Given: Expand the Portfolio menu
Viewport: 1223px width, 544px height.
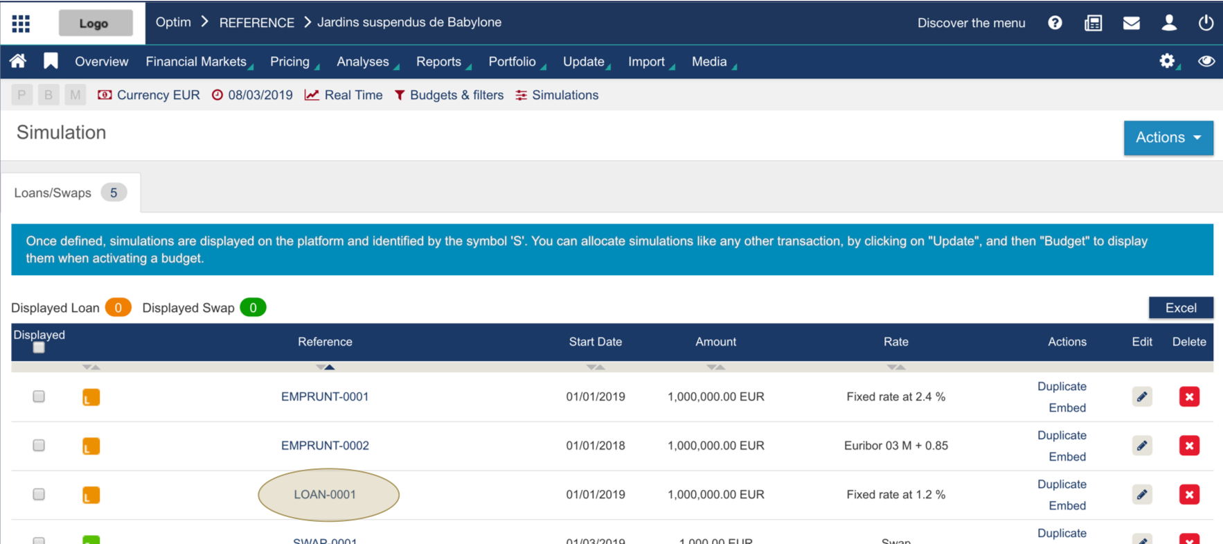Looking at the screenshot, I should [512, 62].
